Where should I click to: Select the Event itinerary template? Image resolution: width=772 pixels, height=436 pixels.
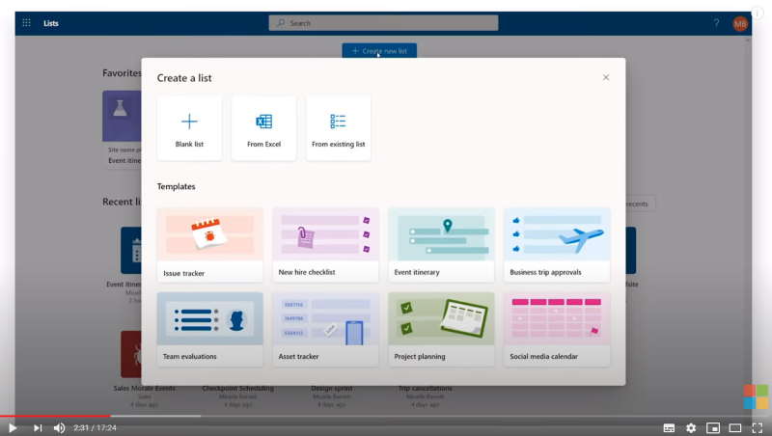tap(441, 245)
